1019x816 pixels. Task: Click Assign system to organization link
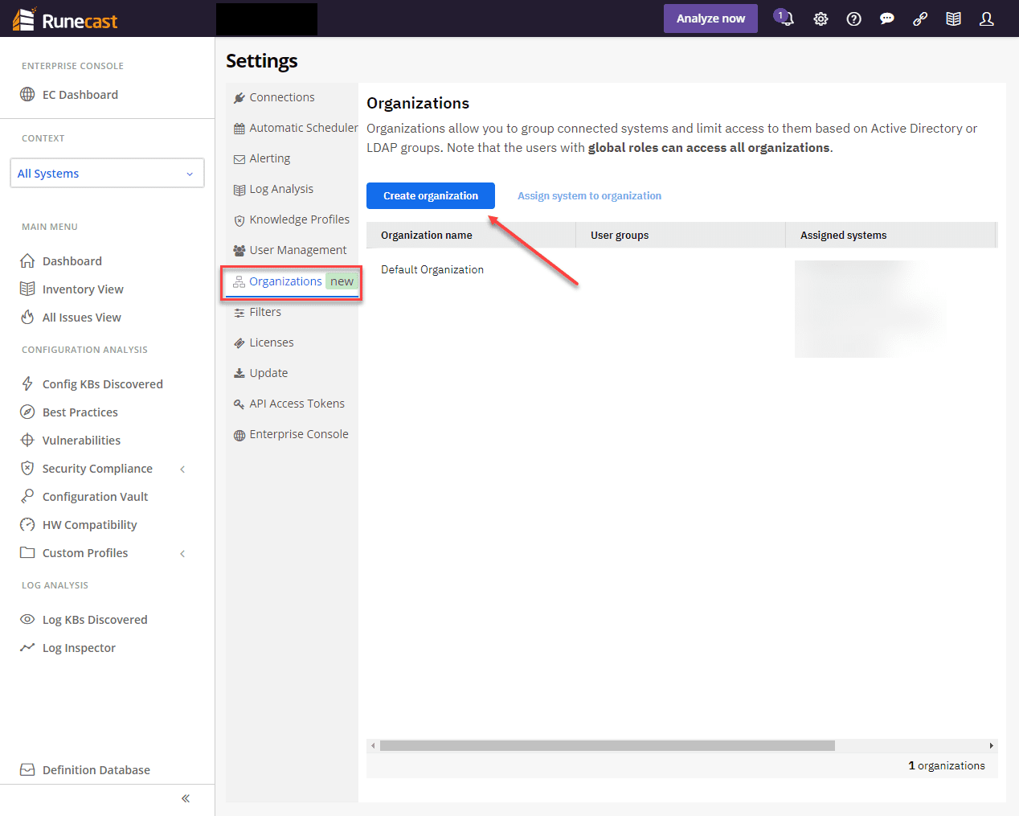click(x=589, y=195)
